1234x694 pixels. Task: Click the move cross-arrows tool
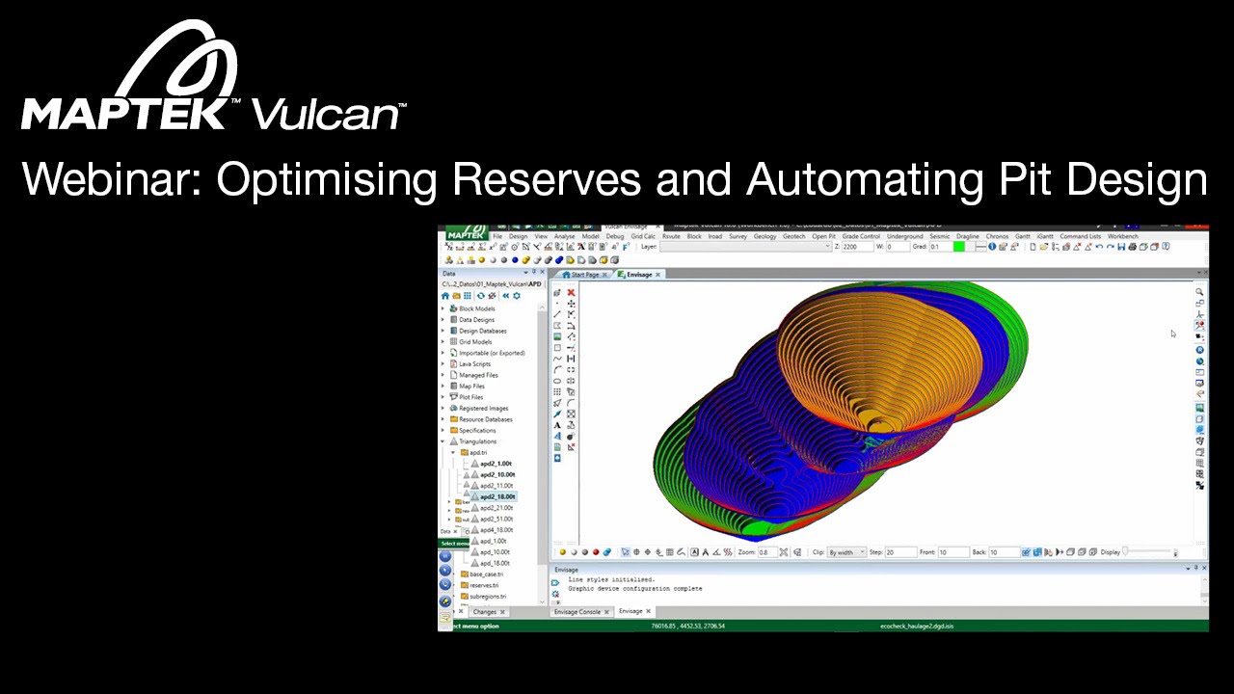tap(572, 304)
